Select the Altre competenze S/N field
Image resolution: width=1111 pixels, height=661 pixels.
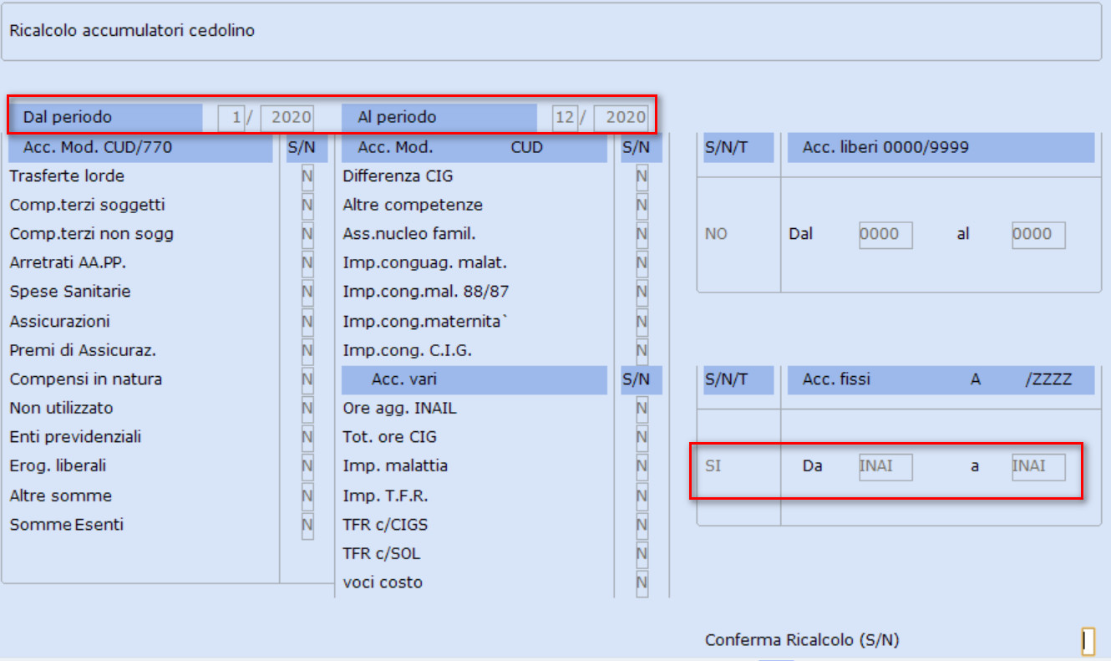[642, 205]
